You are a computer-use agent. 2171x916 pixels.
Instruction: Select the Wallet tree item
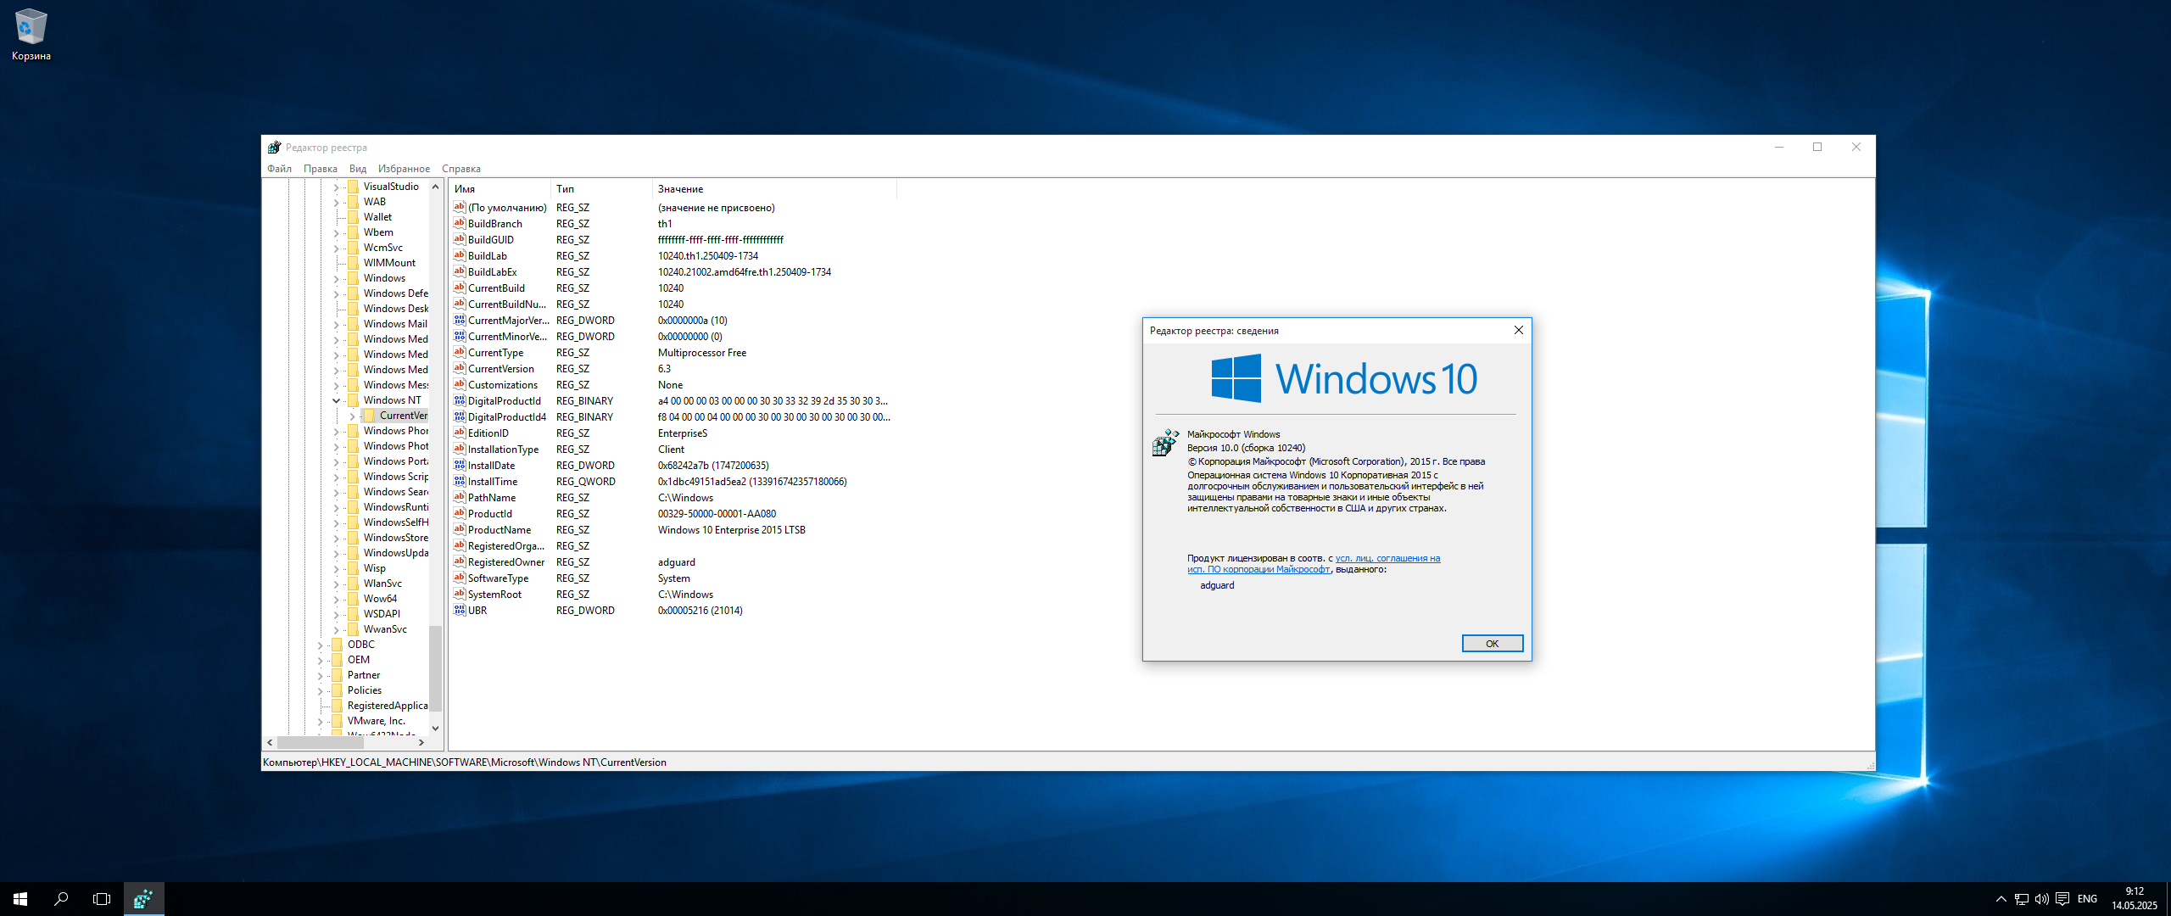pyautogui.click(x=377, y=217)
